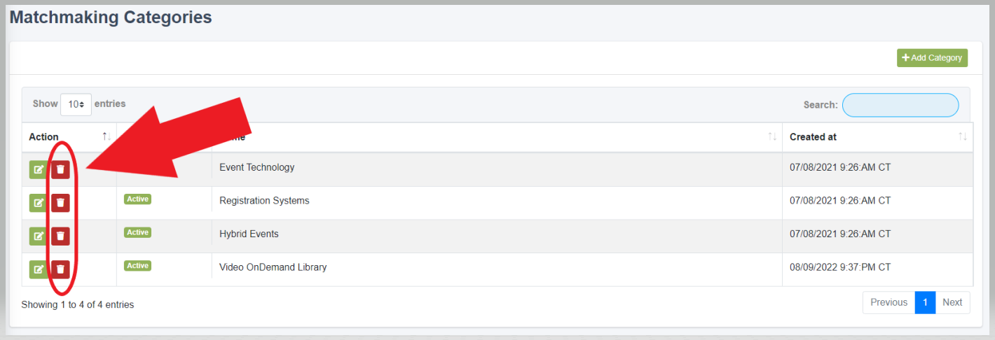Go to the Previous page
This screenshot has width=995, height=340.
coord(888,302)
